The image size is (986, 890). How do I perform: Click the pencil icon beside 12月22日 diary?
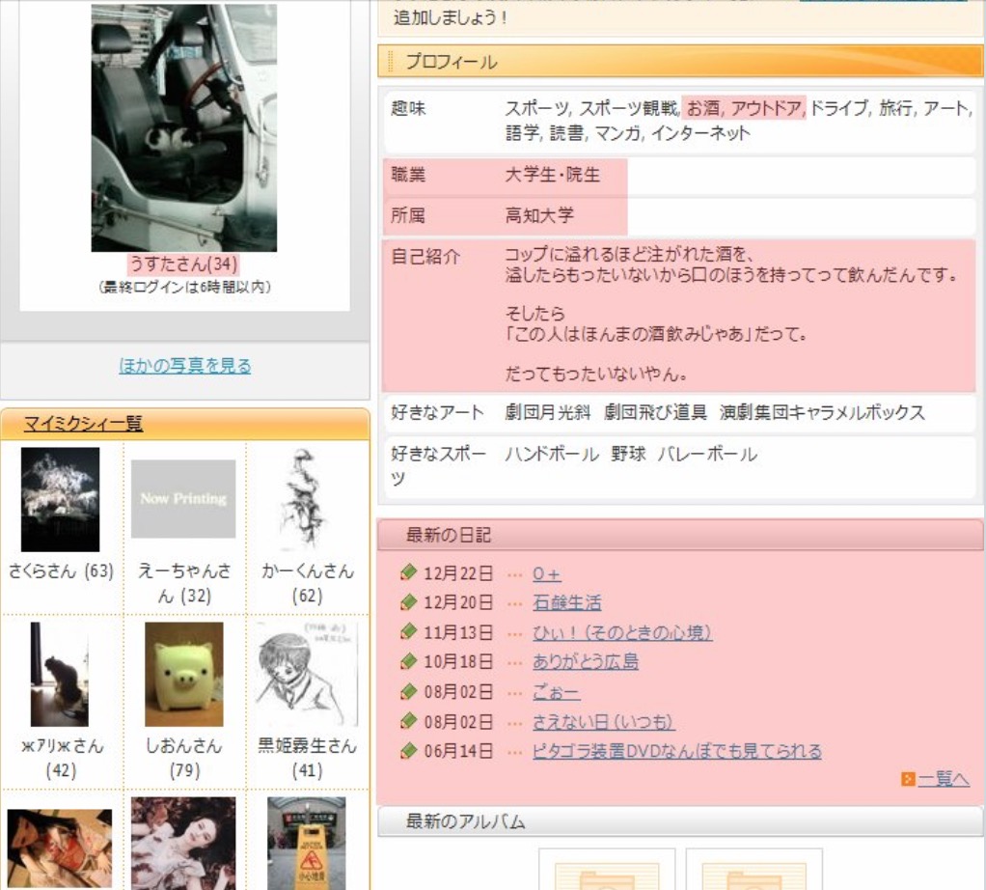coord(408,572)
